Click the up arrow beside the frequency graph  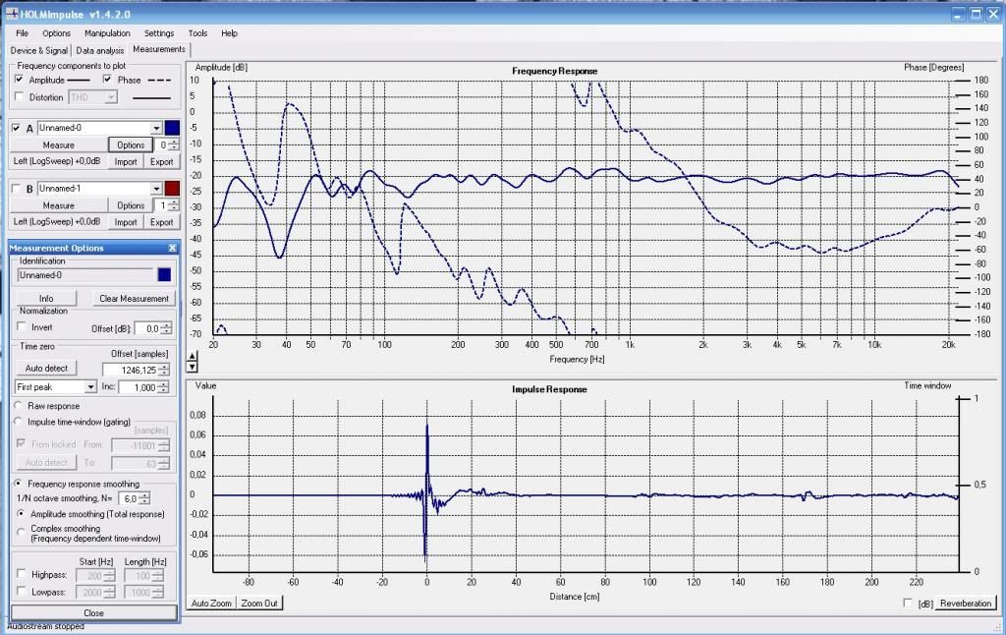(192, 357)
